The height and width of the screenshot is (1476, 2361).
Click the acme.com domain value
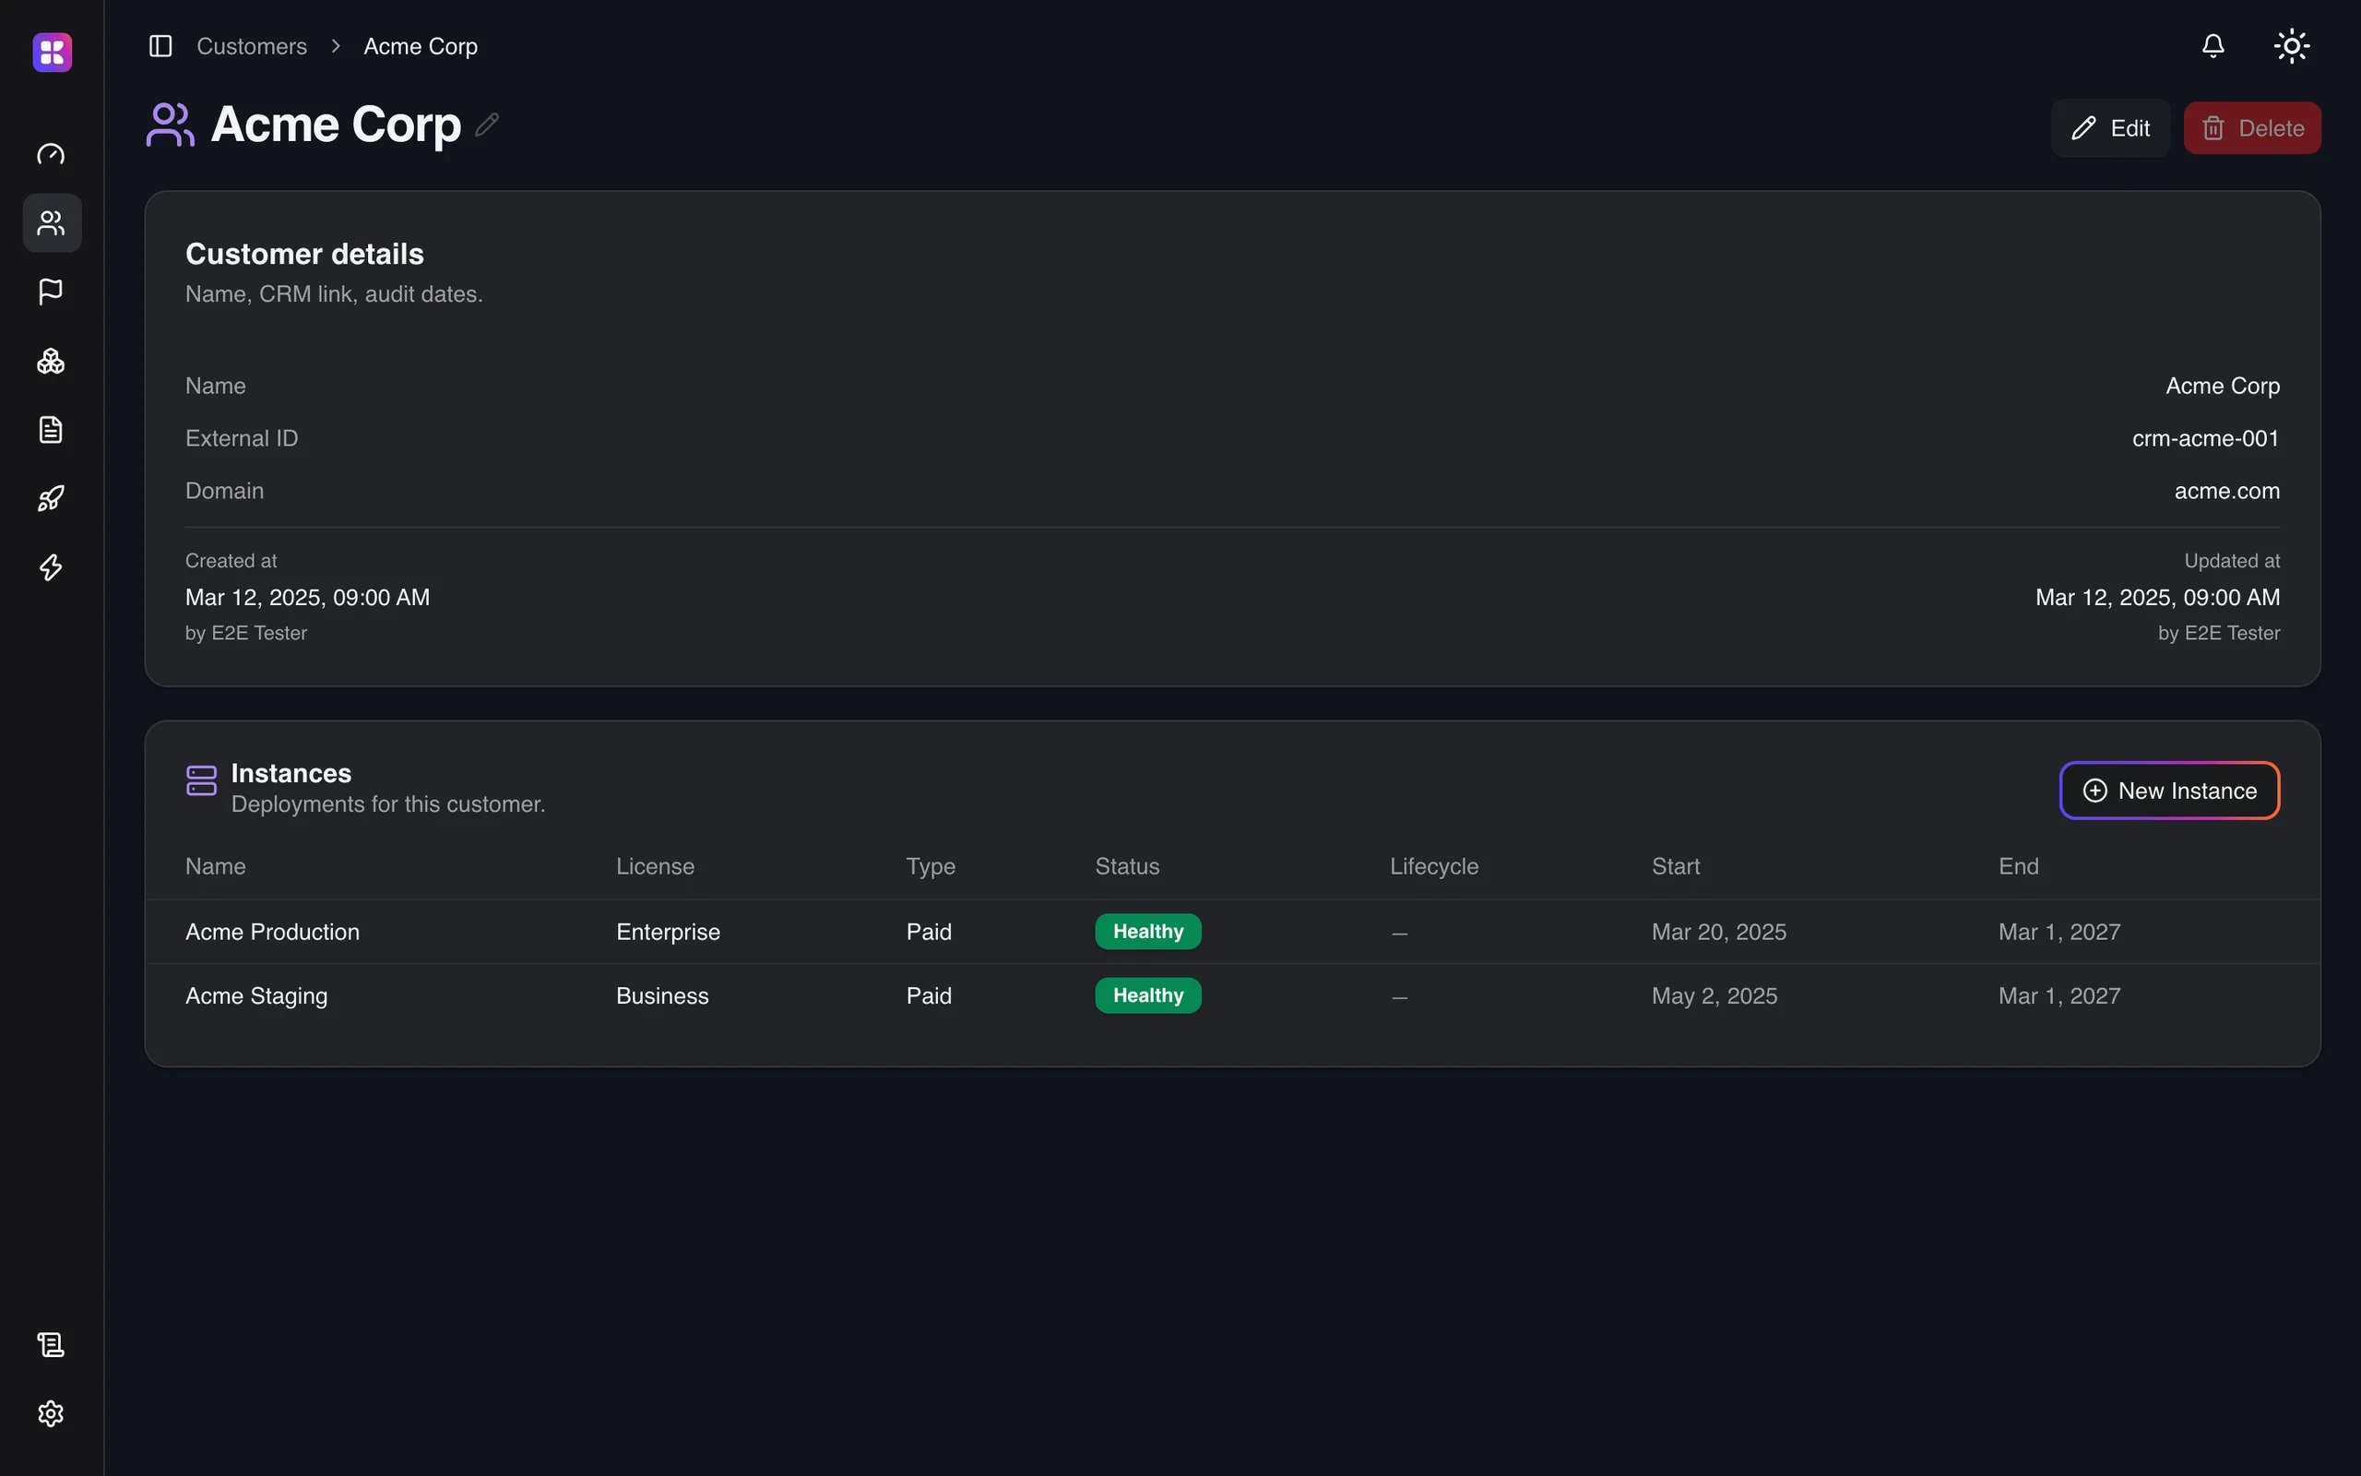(x=2226, y=491)
